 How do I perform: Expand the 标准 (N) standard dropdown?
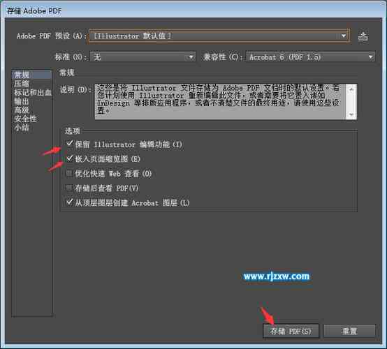[x=143, y=57]
